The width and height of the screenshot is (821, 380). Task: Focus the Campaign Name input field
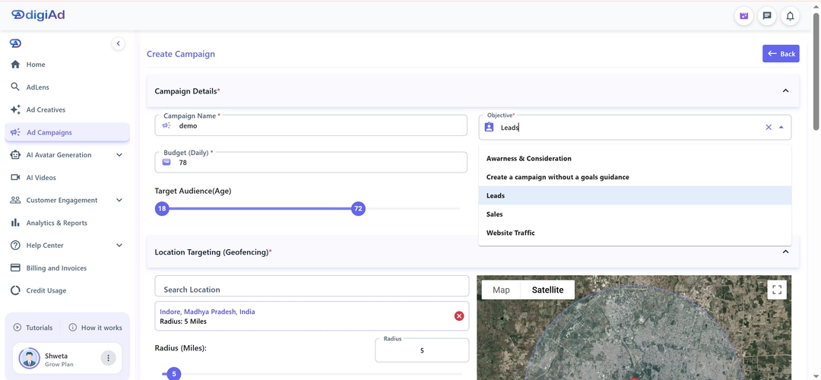point(311,125)
